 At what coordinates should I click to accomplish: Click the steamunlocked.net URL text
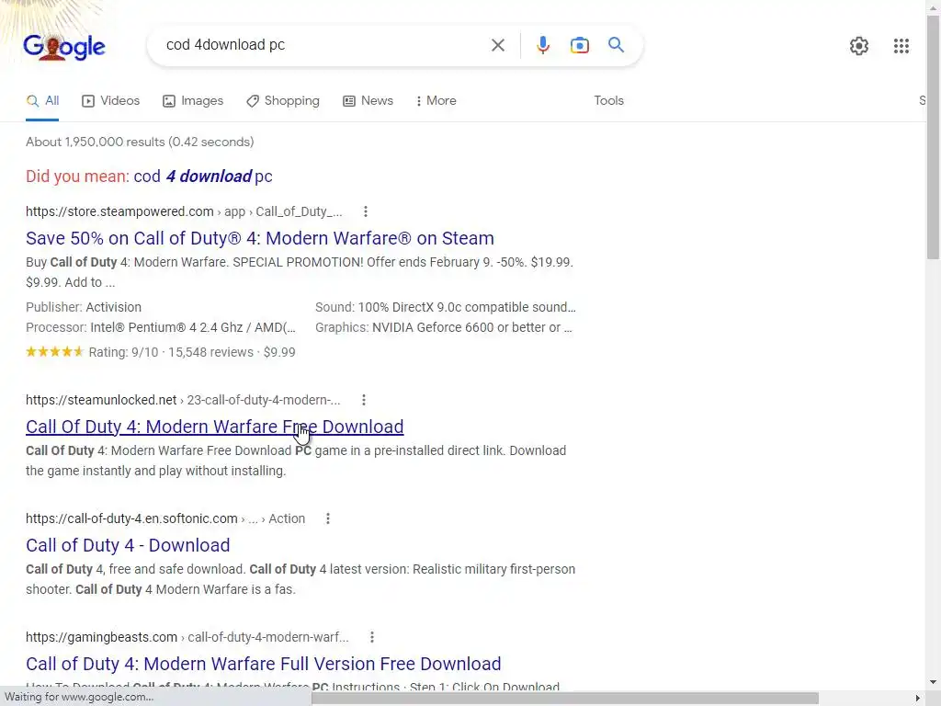[101, 400]
